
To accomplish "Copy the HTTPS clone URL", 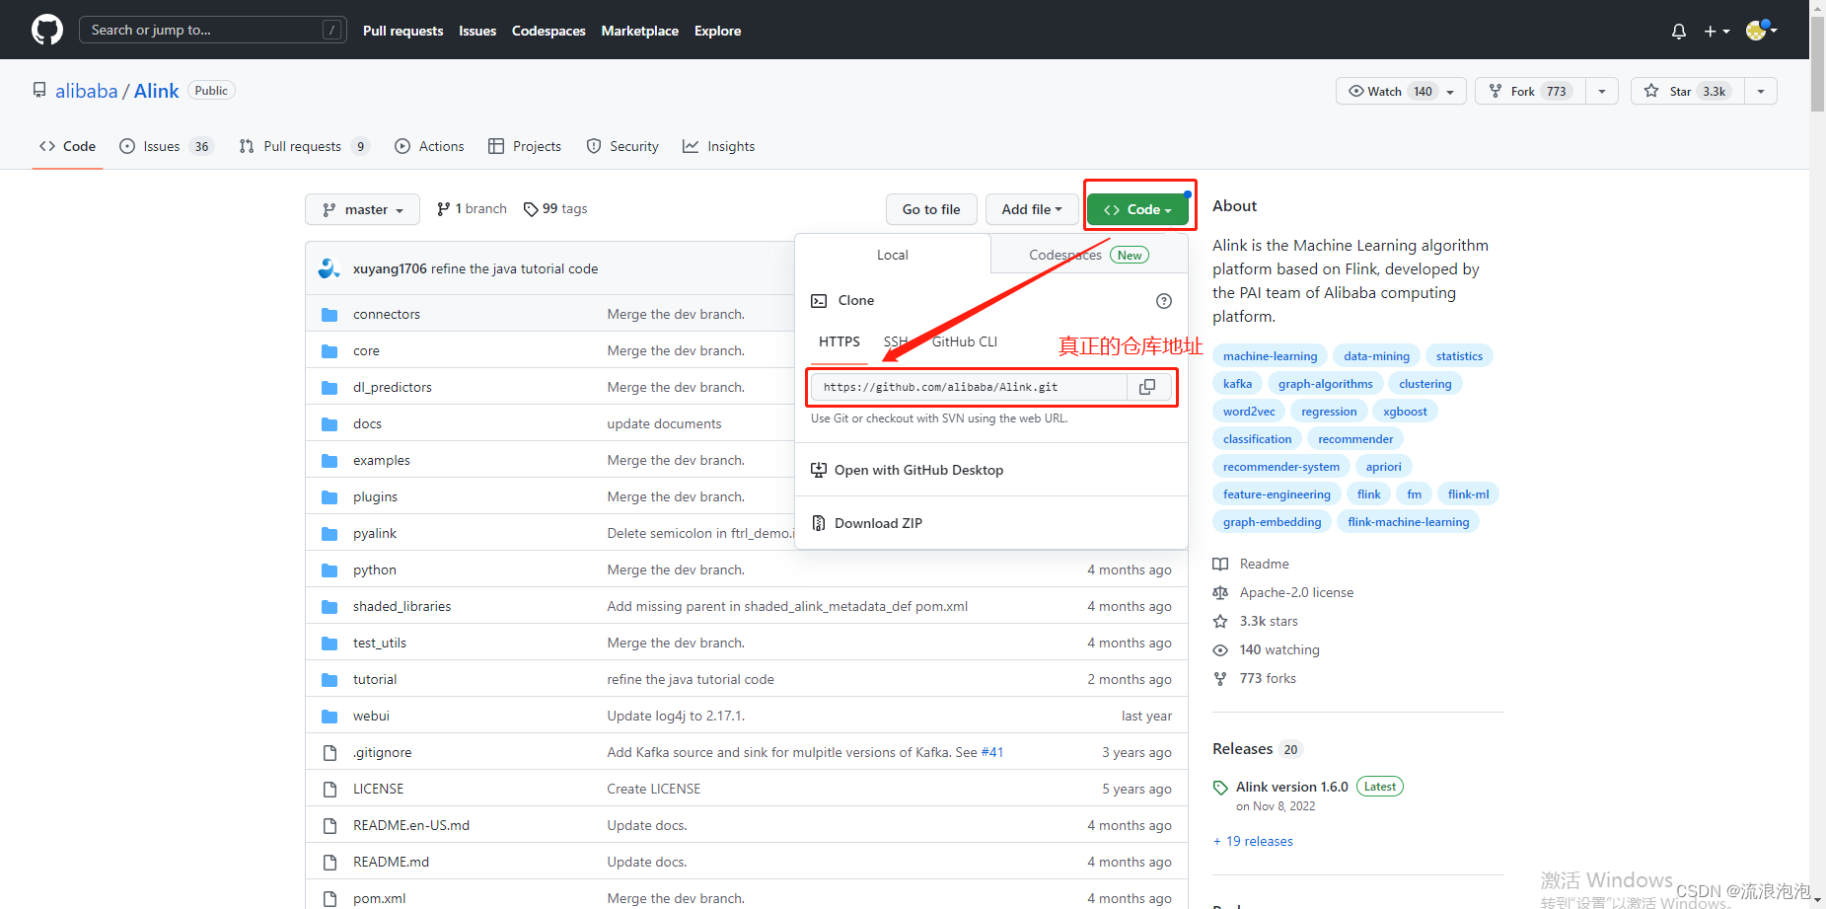I will [1147, 387].
